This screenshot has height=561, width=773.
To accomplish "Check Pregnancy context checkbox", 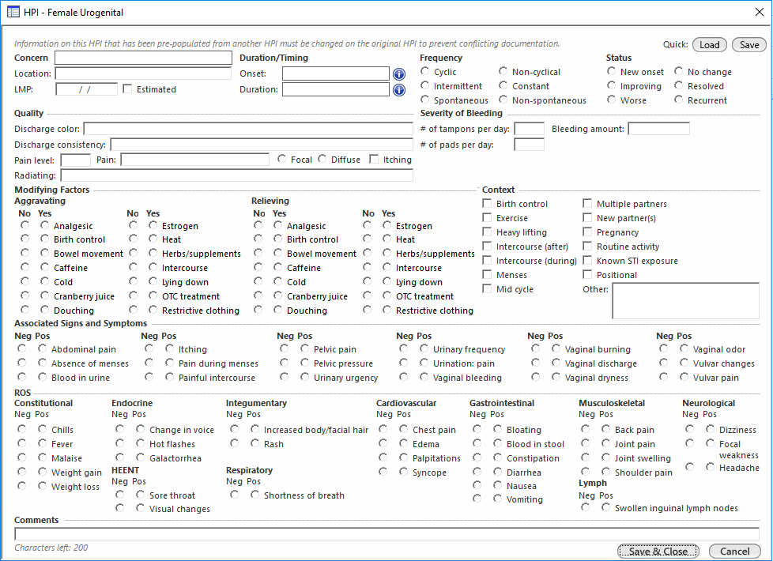I will point(587,232).
